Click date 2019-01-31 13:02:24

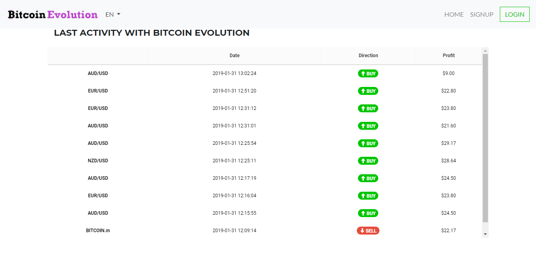pos(234,73)
